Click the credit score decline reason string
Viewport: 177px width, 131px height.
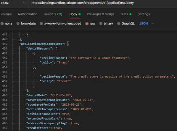click(x=121, y=76)
